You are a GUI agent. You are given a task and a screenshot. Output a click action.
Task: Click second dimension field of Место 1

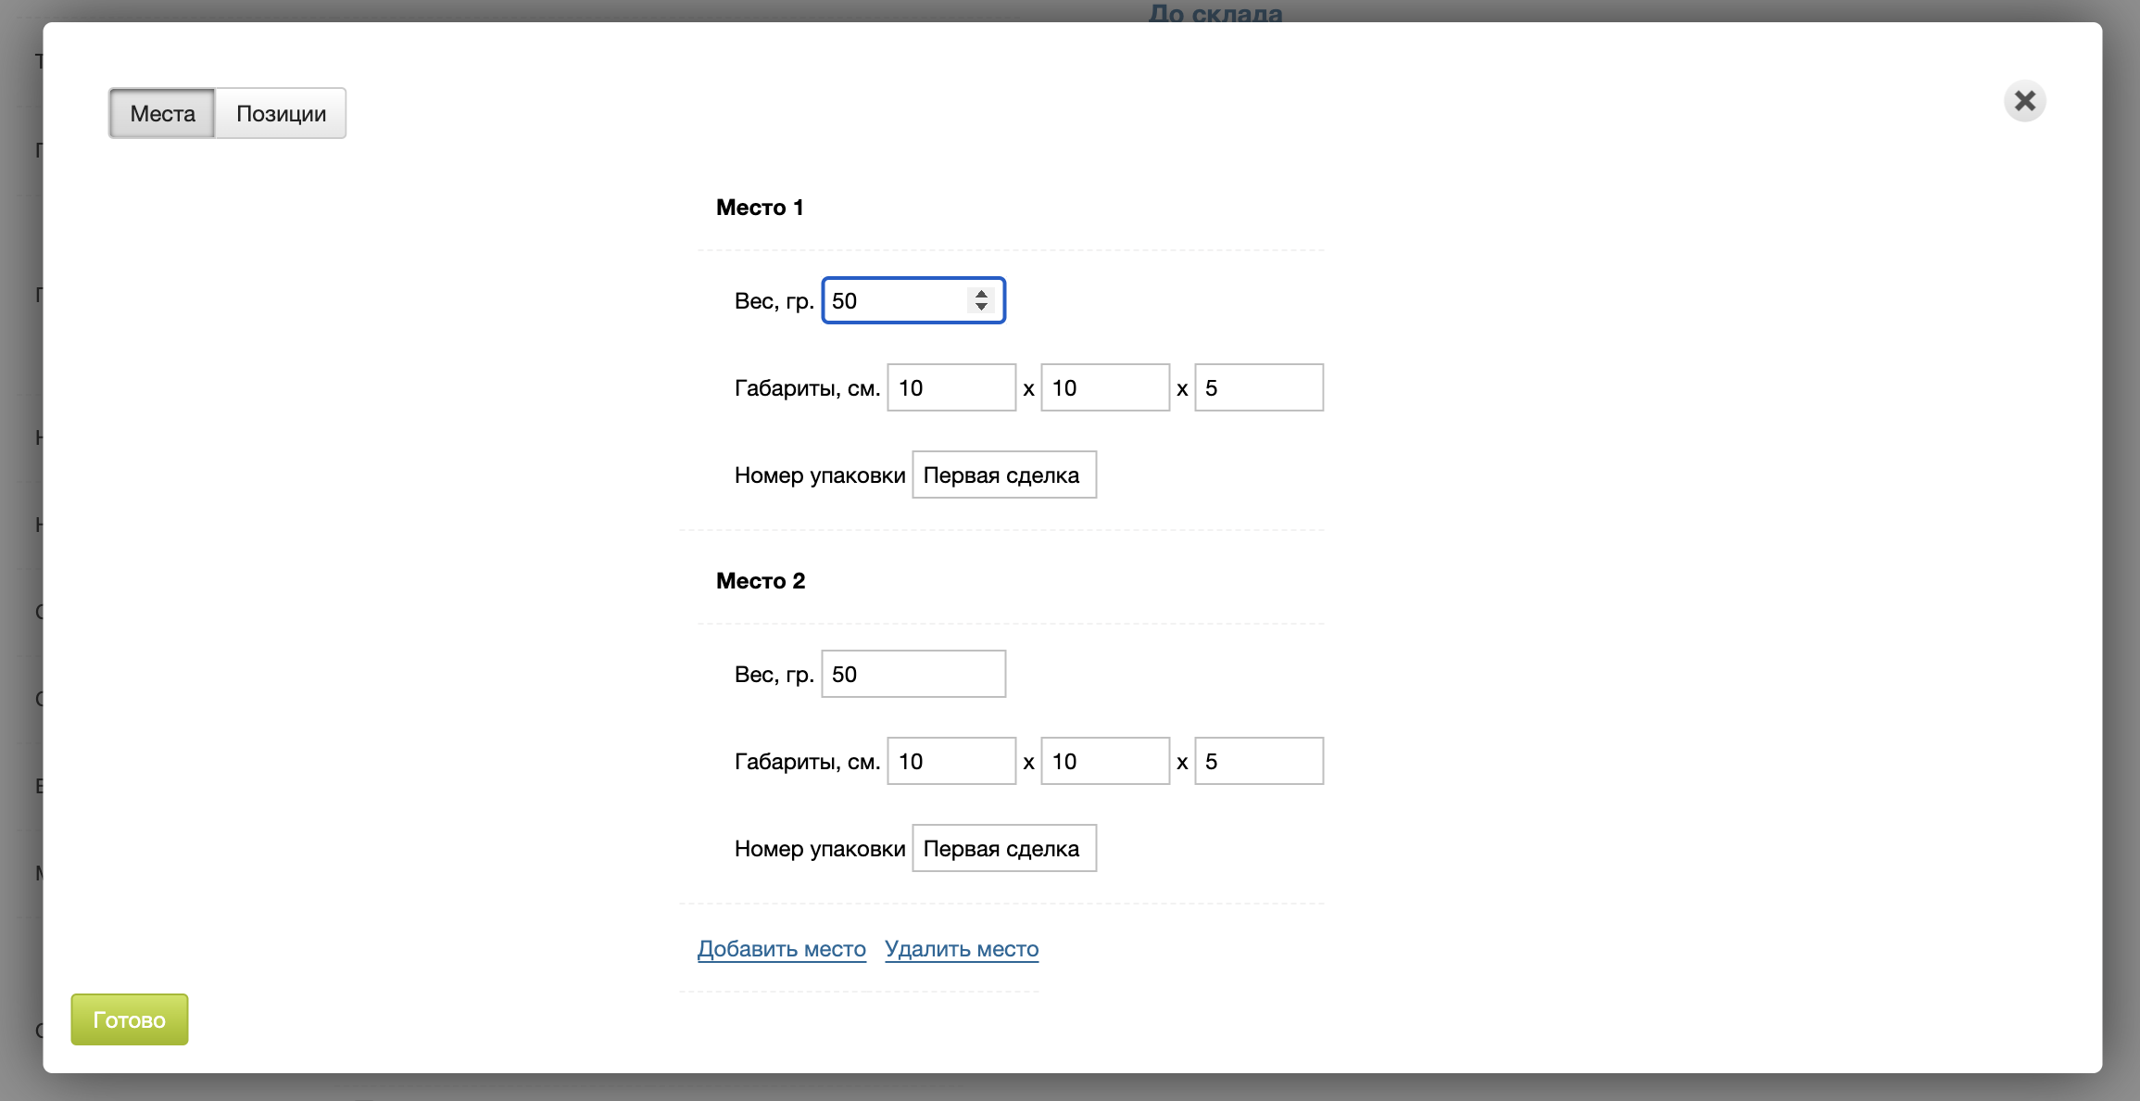(1104, 387)
